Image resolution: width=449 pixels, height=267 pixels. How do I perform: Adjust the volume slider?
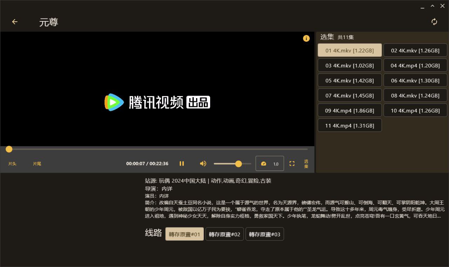232,164
